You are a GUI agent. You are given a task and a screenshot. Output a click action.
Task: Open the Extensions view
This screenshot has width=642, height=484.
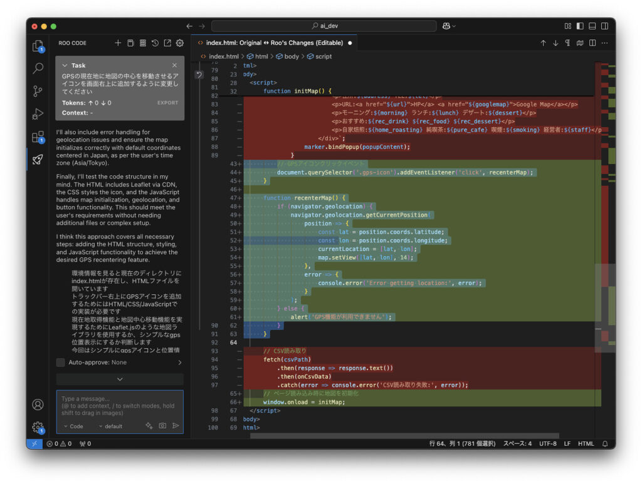[x=38, y=136]
